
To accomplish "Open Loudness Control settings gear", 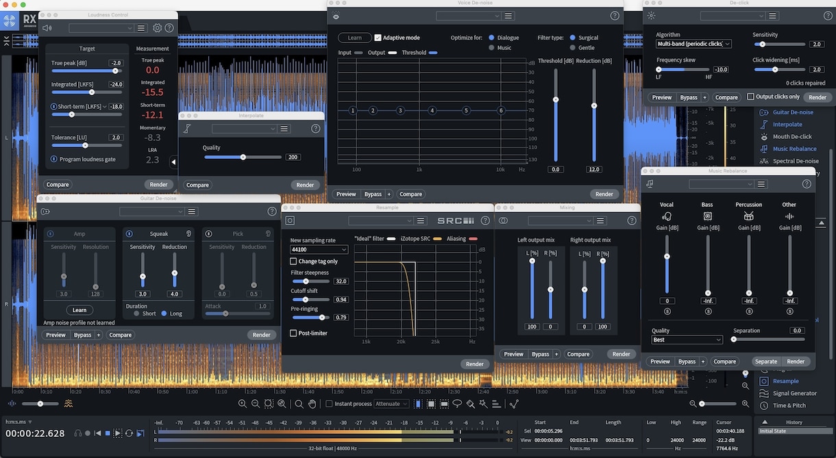I will click(x=157, y=28).
